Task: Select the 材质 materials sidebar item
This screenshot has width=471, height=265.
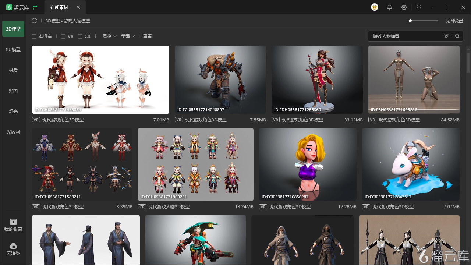Action: 13,70
